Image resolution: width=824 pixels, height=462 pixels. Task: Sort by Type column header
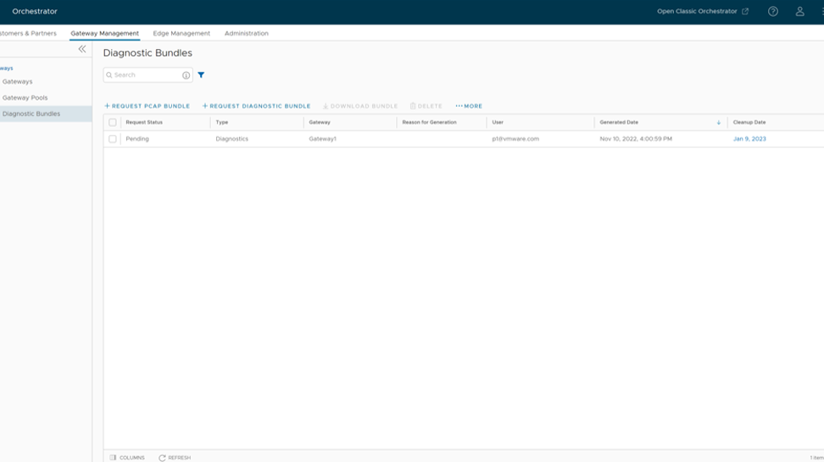point(222,122)
